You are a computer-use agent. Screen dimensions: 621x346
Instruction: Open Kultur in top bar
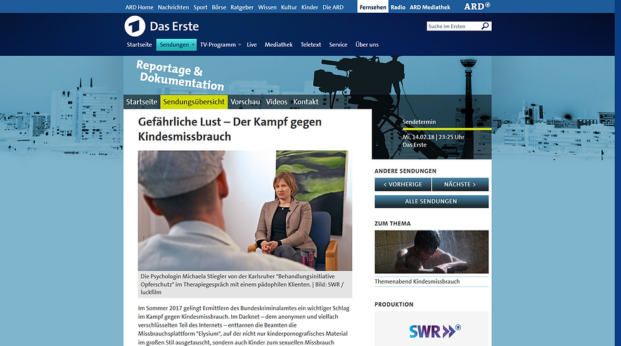click(289, 7)
